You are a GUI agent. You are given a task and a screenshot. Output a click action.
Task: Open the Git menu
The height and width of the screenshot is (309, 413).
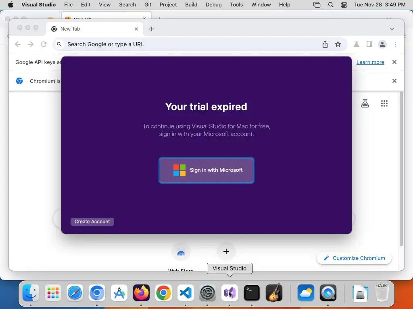(148, 5)
